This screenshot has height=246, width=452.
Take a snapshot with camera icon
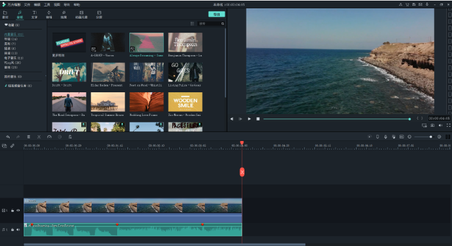(x=432, y=126)
